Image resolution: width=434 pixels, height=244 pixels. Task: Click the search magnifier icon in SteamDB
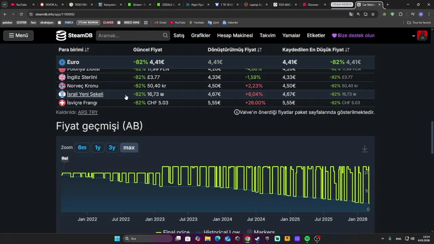click(165, 35)
